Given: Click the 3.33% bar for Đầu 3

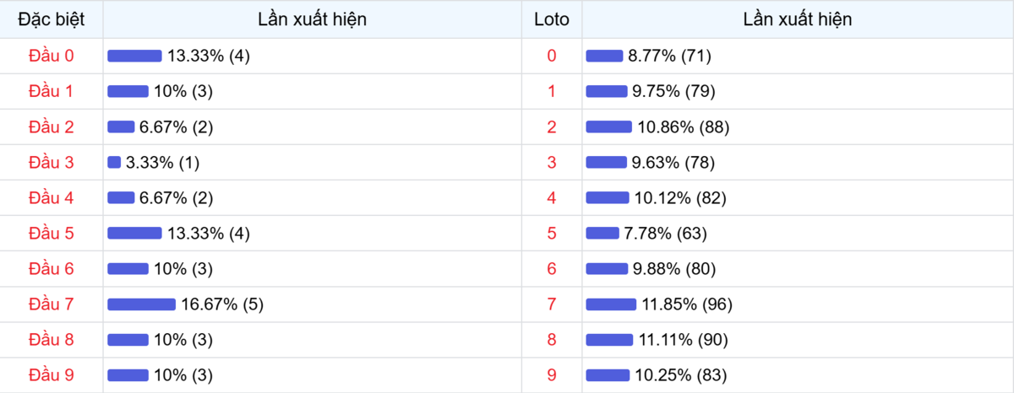Looking at the screenshot, I should [x=114, y=163].
